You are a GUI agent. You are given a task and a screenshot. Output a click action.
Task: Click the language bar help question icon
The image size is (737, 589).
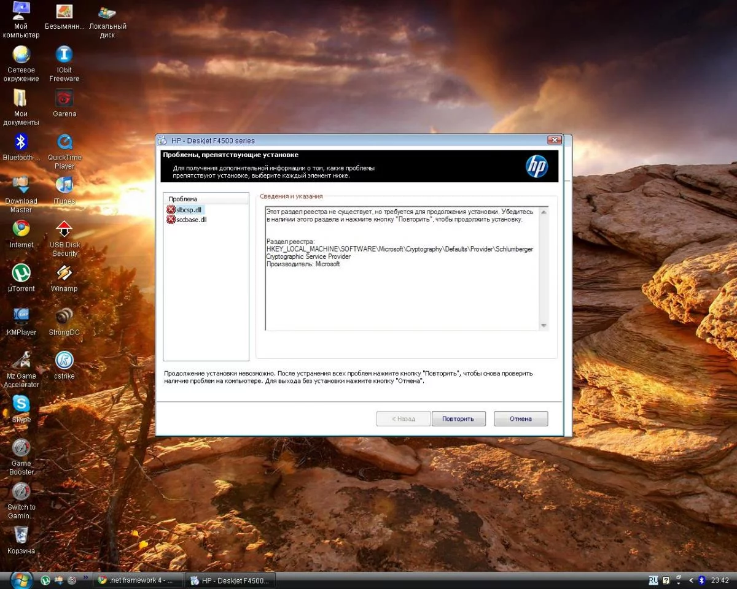tap(666, 580)
